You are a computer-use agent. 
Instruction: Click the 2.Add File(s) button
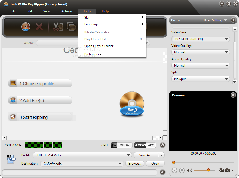40,100
